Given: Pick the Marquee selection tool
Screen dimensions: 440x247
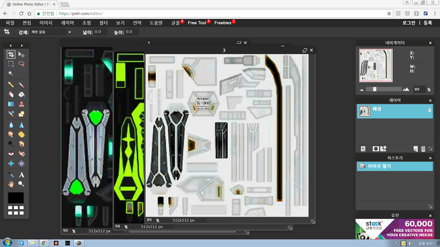Looking at the screenshot, I should click(11, 64).
